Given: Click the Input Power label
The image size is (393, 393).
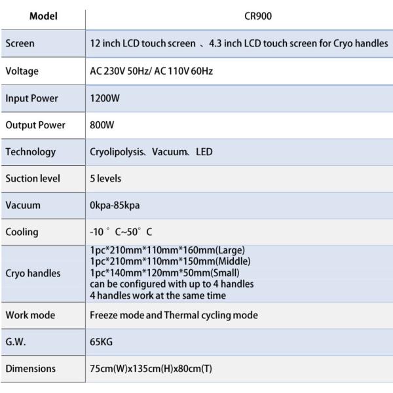Looking at the screenshot, I should [31, 98].
